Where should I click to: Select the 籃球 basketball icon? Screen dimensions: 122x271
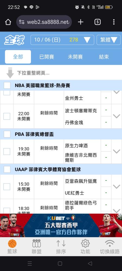(12, 244)
